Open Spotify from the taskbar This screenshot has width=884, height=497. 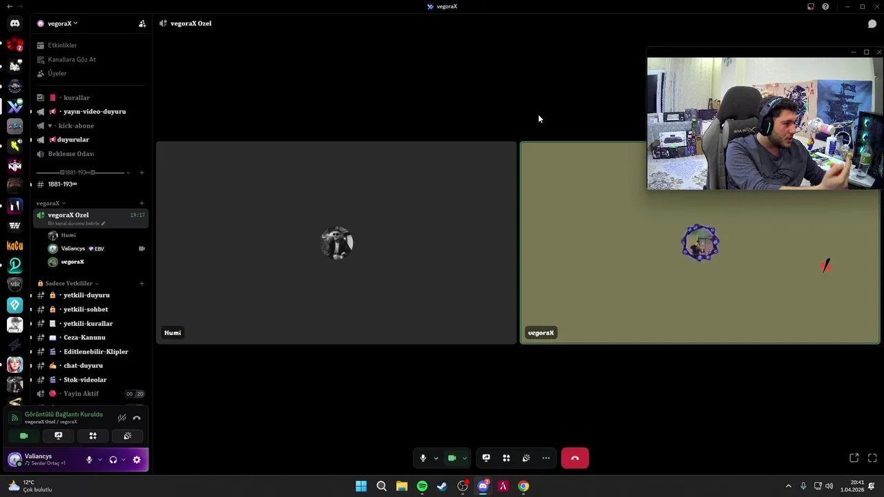(422, 486)
